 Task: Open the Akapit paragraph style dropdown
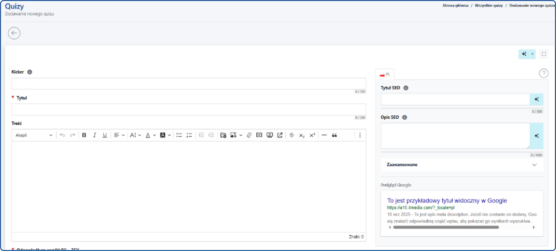point(34,135)
